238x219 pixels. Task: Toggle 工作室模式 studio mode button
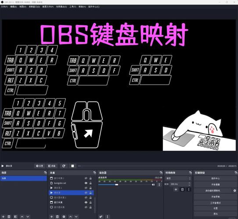(x=216, y=203)
